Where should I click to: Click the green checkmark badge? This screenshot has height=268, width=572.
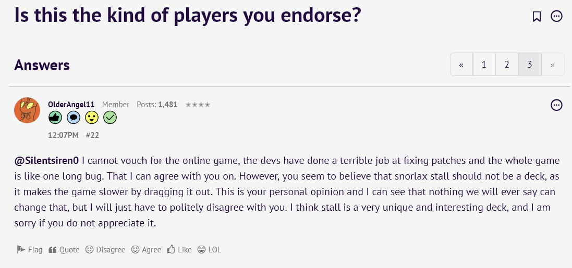point(109,118)
